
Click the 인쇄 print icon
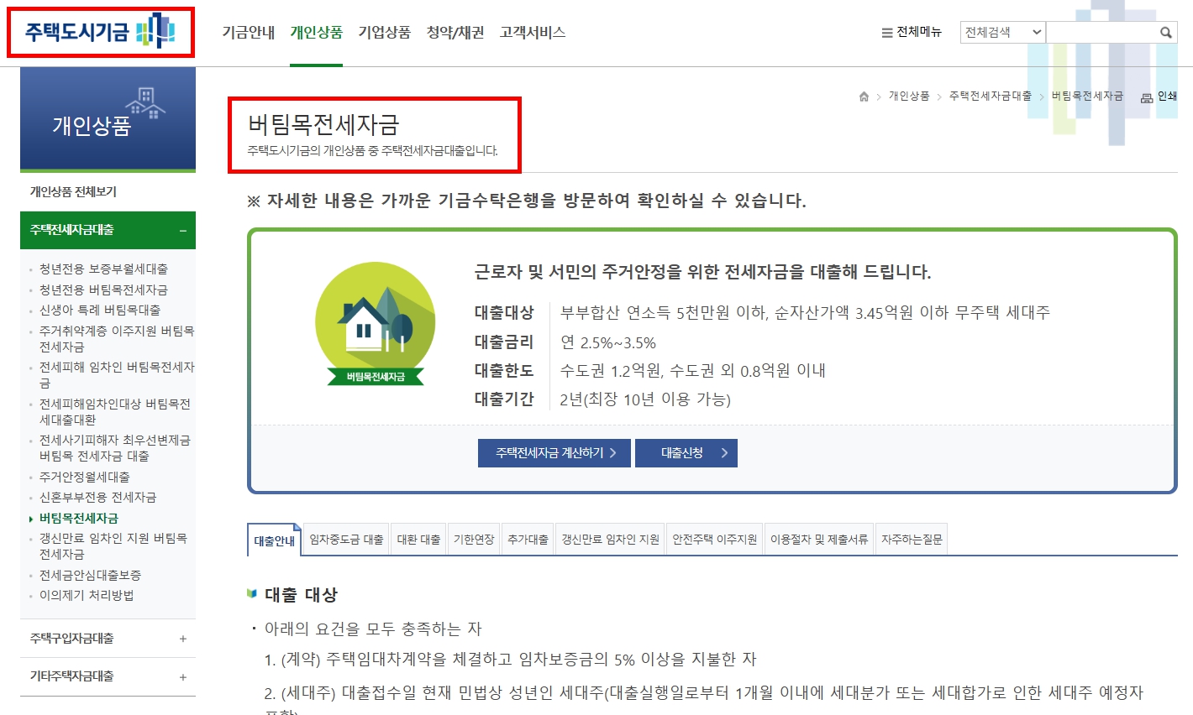(x=1159, y=97)
